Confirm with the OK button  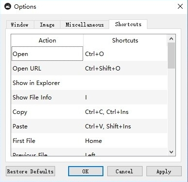point(86,171)
